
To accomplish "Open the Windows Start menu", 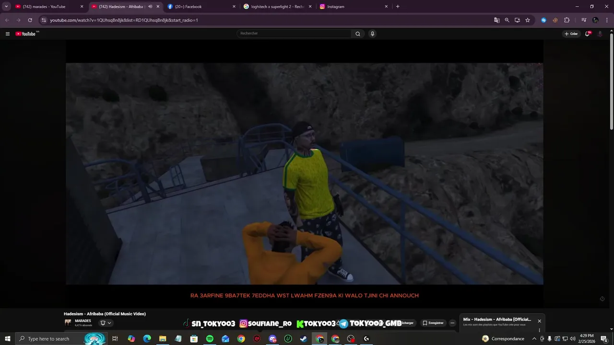I will coord(8,339).
